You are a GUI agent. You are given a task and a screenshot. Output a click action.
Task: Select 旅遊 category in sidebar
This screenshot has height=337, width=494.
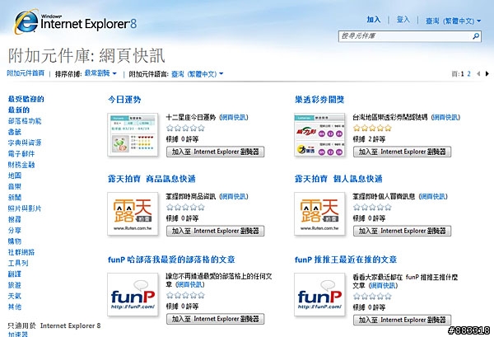tap(15, 285)
